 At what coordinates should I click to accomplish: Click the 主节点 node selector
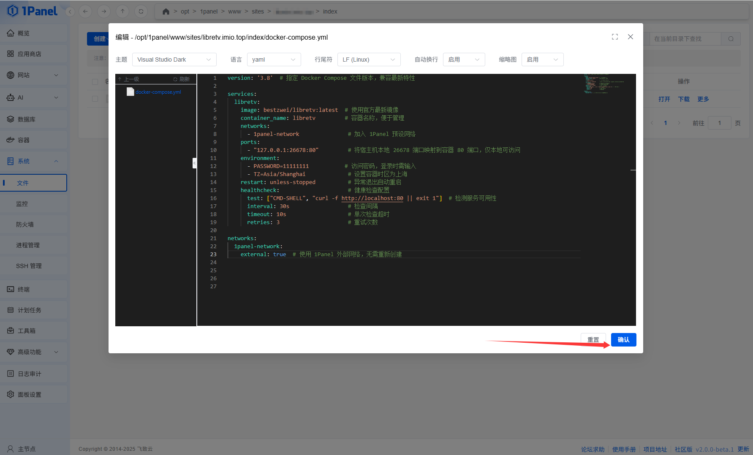tap(22, 449)
